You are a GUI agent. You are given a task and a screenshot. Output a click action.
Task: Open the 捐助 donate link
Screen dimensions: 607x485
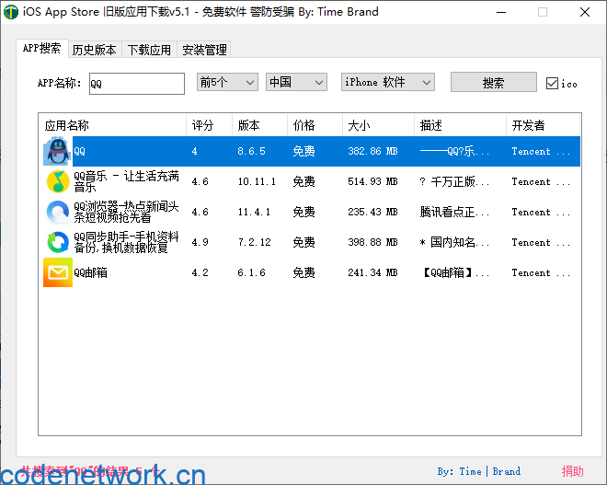coord(573,471)
